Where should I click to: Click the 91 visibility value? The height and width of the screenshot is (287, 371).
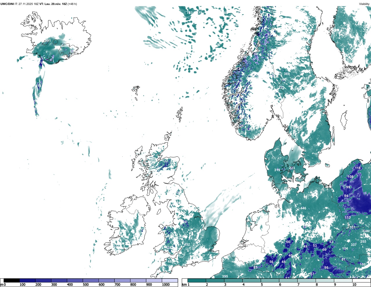click(343, 259)
